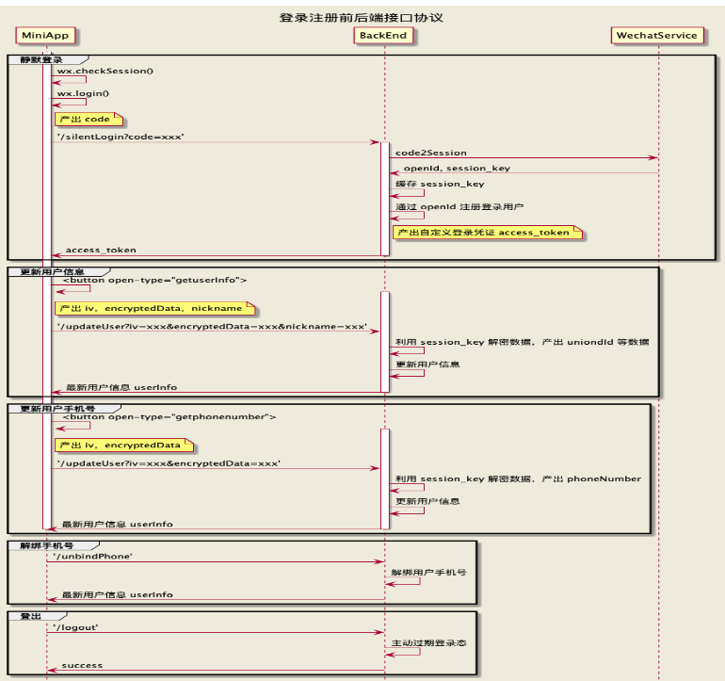Click the access_token return label near MiniApp
The height and width of the screenshot is (681, 725).
(101, 251)
